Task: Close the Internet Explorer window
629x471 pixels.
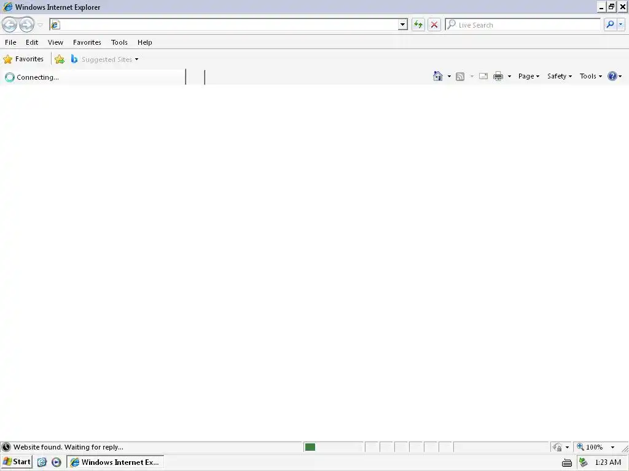Action: pyautogui.click(x=623, y=7)
